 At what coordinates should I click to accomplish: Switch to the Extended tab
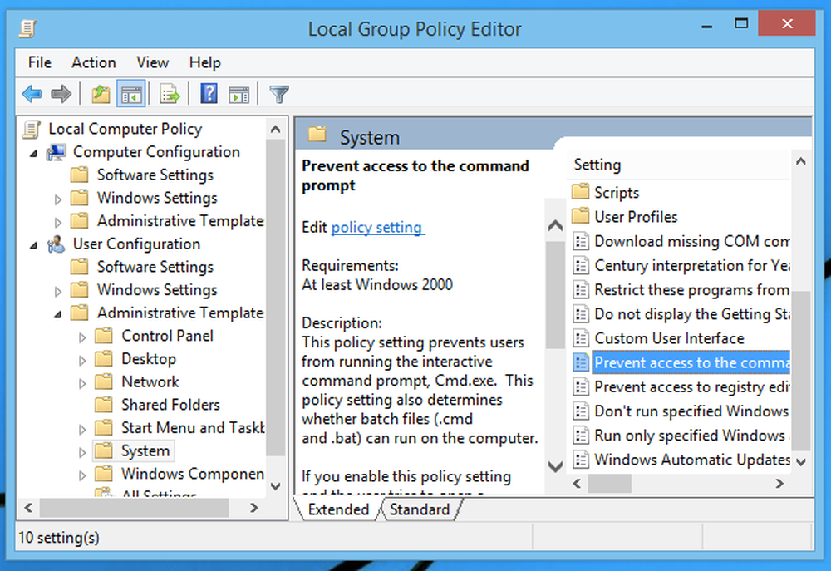(x=338, y=509)
